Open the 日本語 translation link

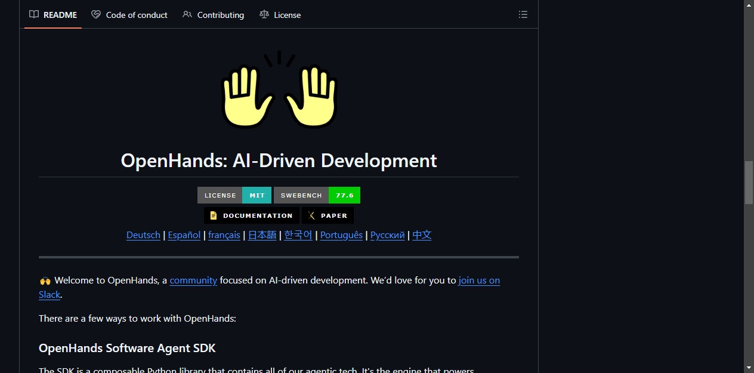[x=262, y=235]
